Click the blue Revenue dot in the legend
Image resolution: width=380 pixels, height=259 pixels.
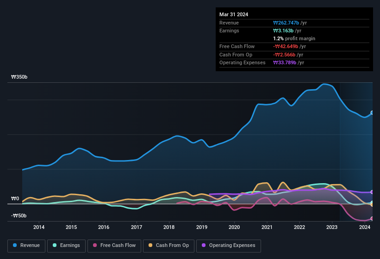pos(15,246)
